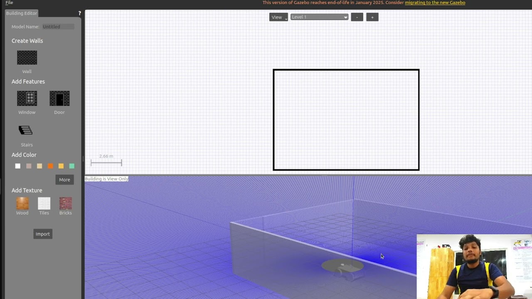The width and height of the screenshot is (532, 299).
Task: Click the Add Texture heading
Action: 27,190
